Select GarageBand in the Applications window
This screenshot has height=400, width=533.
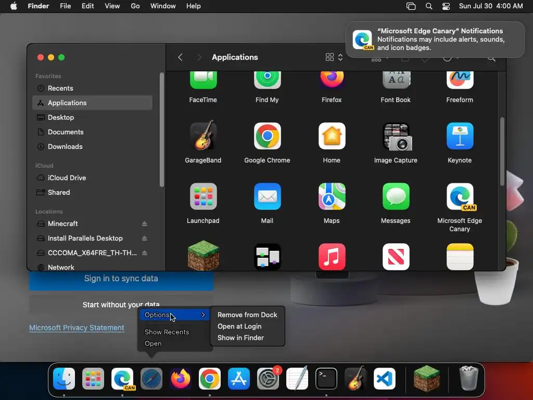click(x=203, y=136)
